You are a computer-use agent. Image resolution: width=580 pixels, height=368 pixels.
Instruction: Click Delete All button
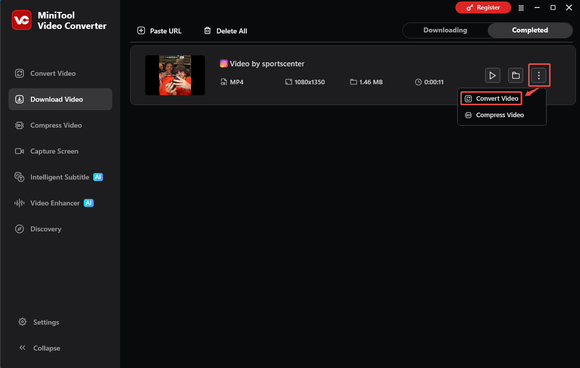(225, 31)
